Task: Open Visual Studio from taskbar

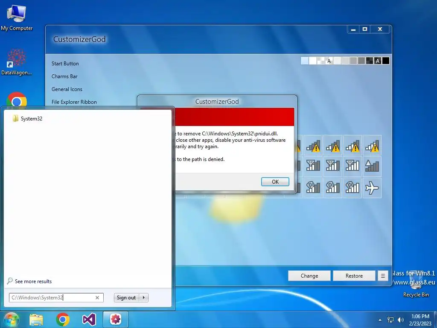Action: click(x=89, y=319)
